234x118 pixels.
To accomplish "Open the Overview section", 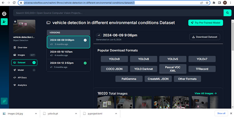I will coord(21,48).
